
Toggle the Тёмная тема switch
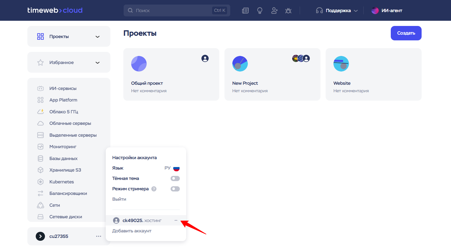(x=175, y=178)
